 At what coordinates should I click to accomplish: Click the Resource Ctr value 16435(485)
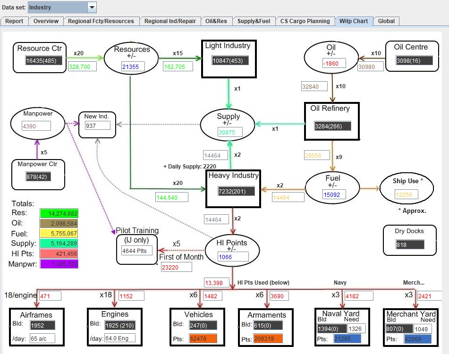(43, 61)
